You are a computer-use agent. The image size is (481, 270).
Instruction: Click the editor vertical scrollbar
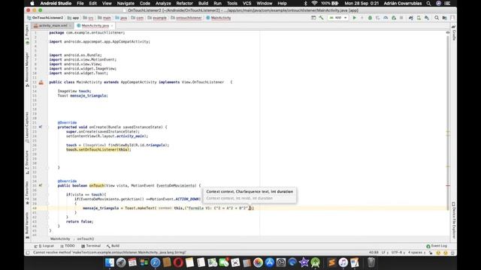point(448,122)
